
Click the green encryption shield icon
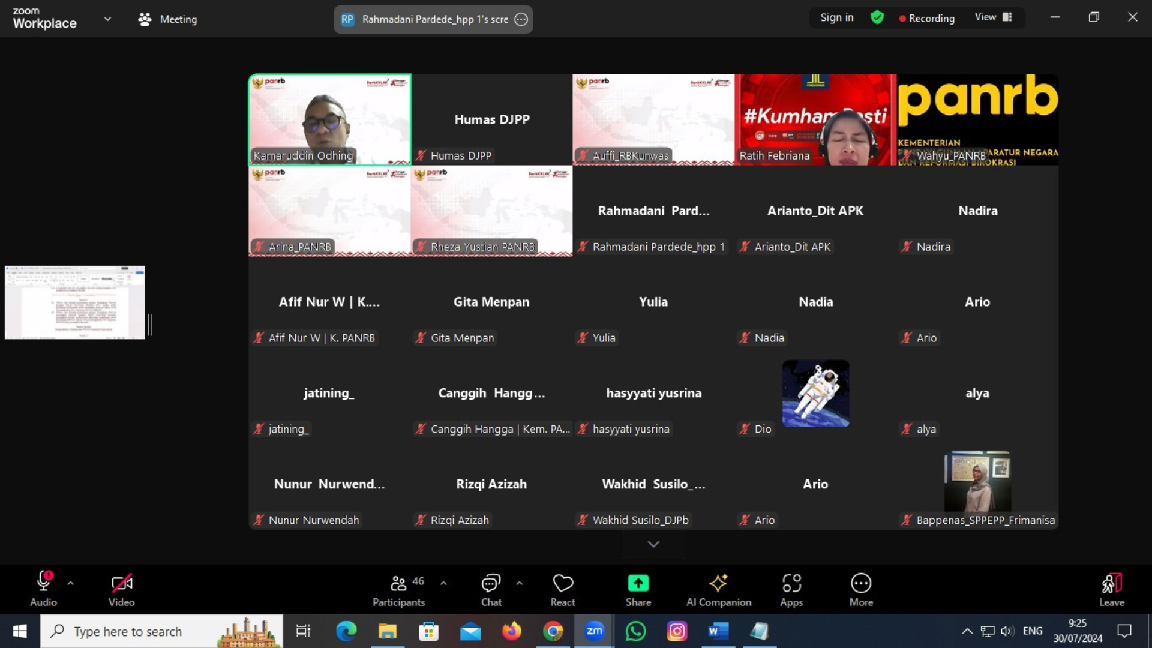877,17
